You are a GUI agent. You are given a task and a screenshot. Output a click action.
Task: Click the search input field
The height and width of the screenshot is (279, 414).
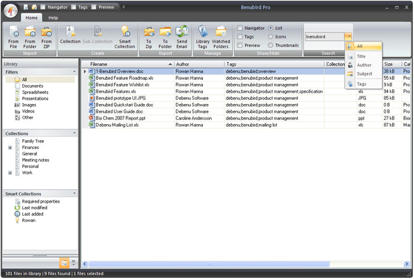point(325,37)
